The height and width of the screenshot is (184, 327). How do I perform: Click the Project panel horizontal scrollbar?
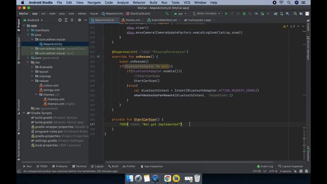click(46, 162)
